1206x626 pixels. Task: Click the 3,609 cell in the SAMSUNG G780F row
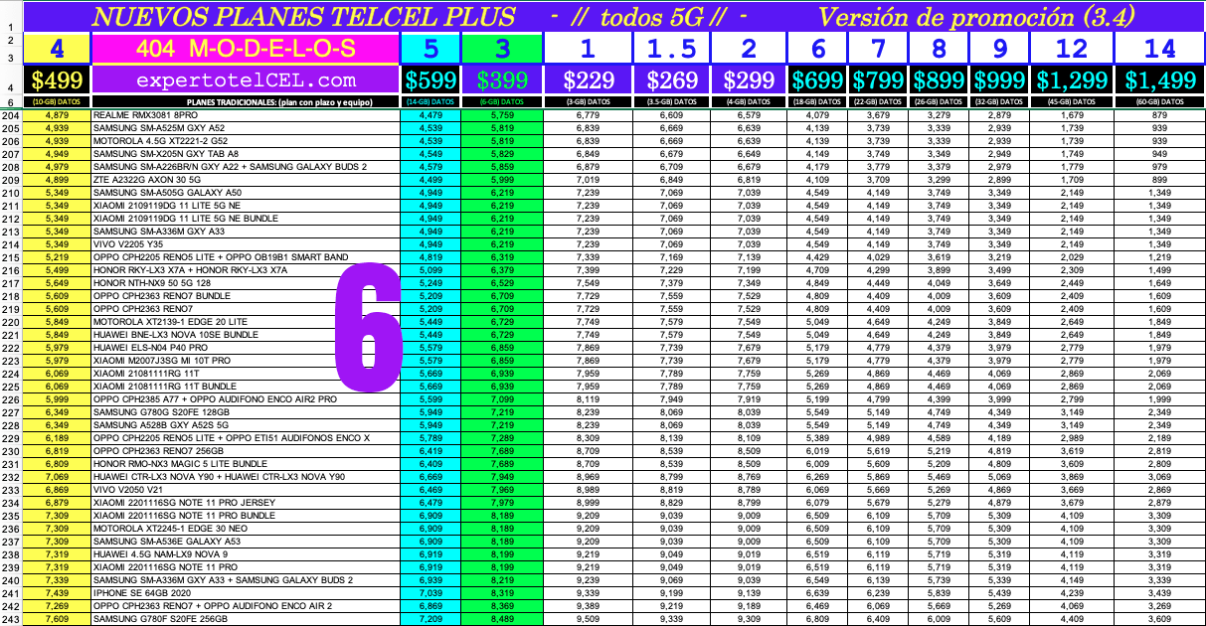[1159, 619]
